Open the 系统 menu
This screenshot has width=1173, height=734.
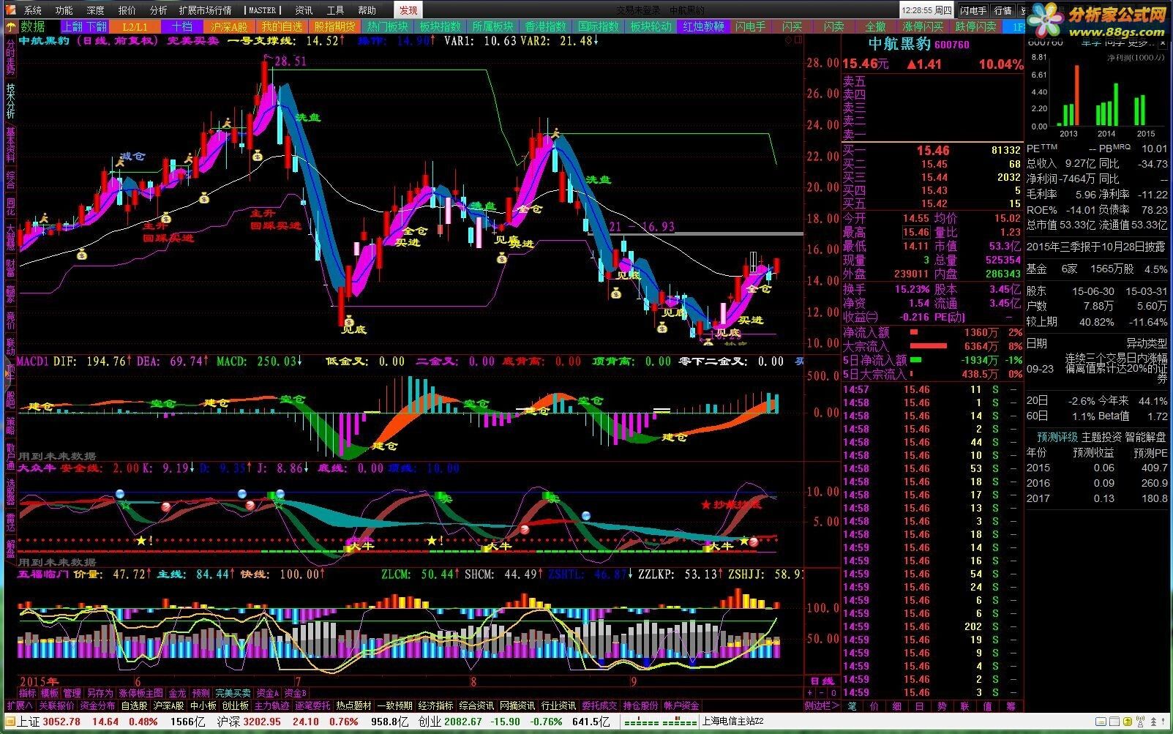click(x=32, y=10)
